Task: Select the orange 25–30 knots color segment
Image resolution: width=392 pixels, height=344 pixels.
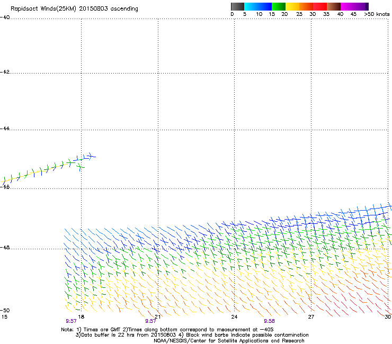Action: click(306, 6)
